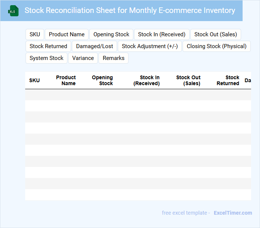Click the Stock Out (Sales) tag
Image resolution: width=260 pixels, height=228 pixels.
[216, 34]
